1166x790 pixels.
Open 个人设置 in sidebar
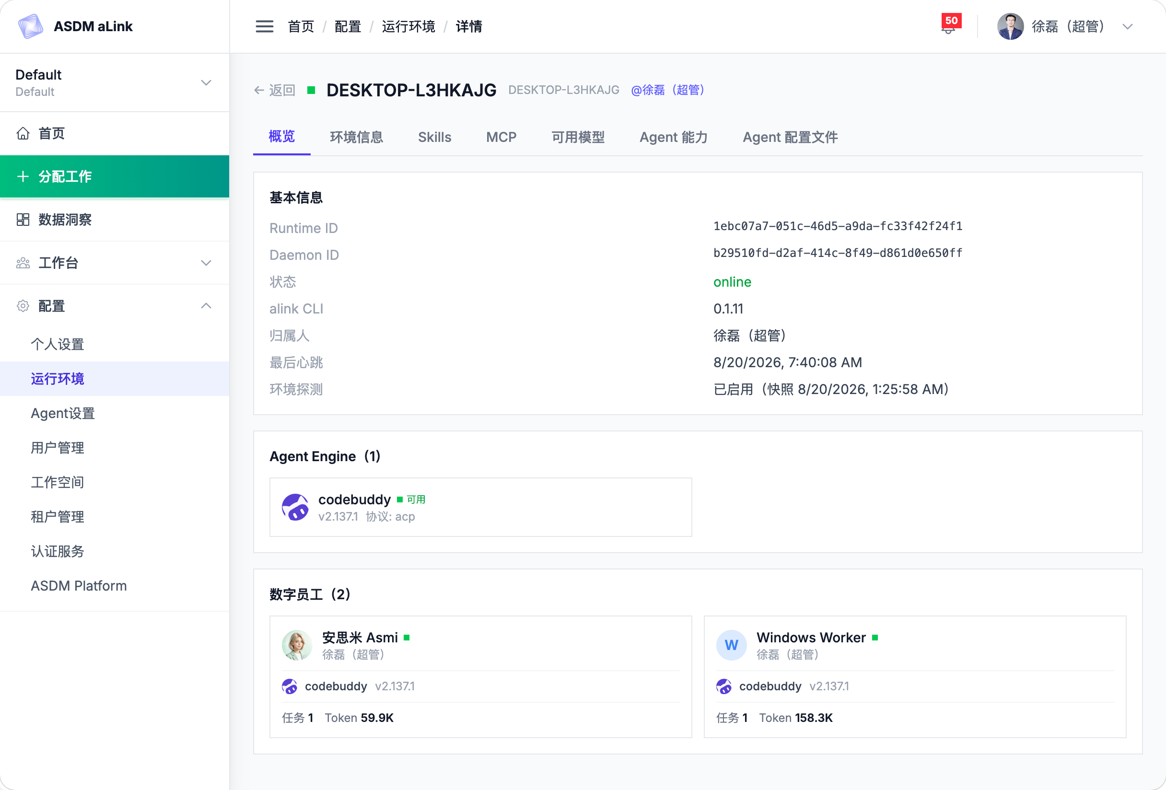click(115, 344)
